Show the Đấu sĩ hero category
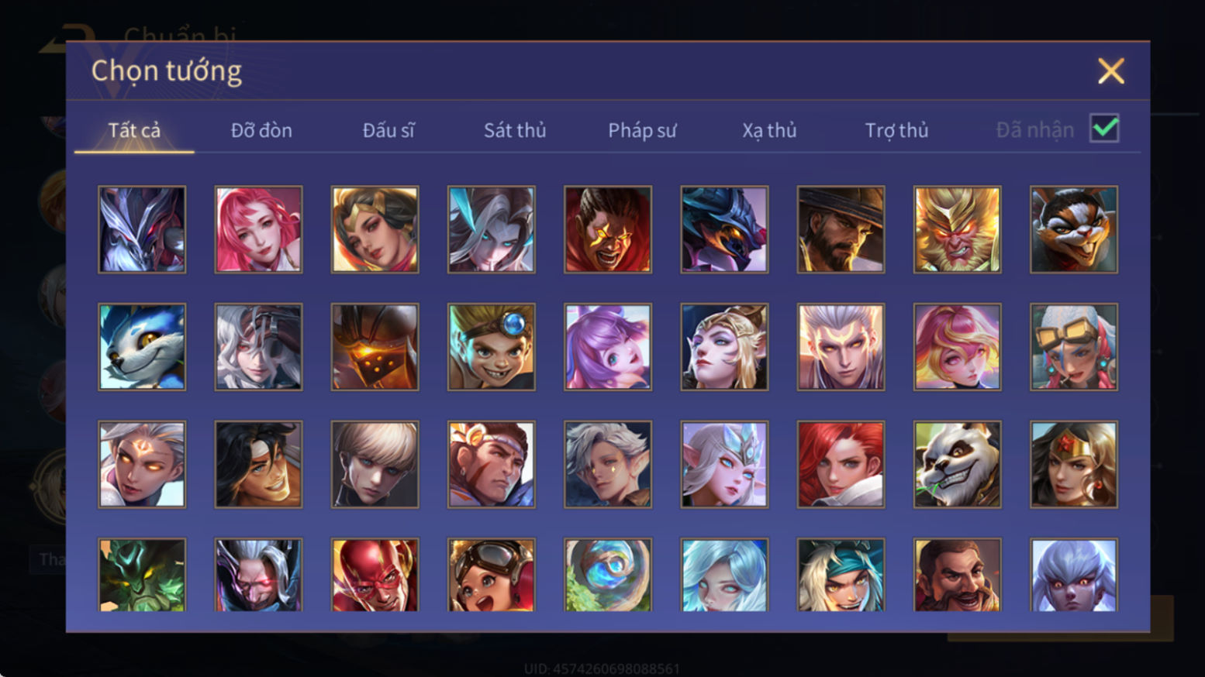 [388, 130]
